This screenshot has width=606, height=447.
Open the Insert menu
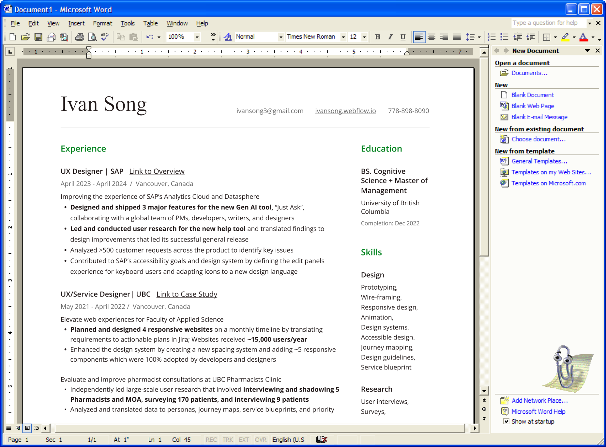coord(76,23)
